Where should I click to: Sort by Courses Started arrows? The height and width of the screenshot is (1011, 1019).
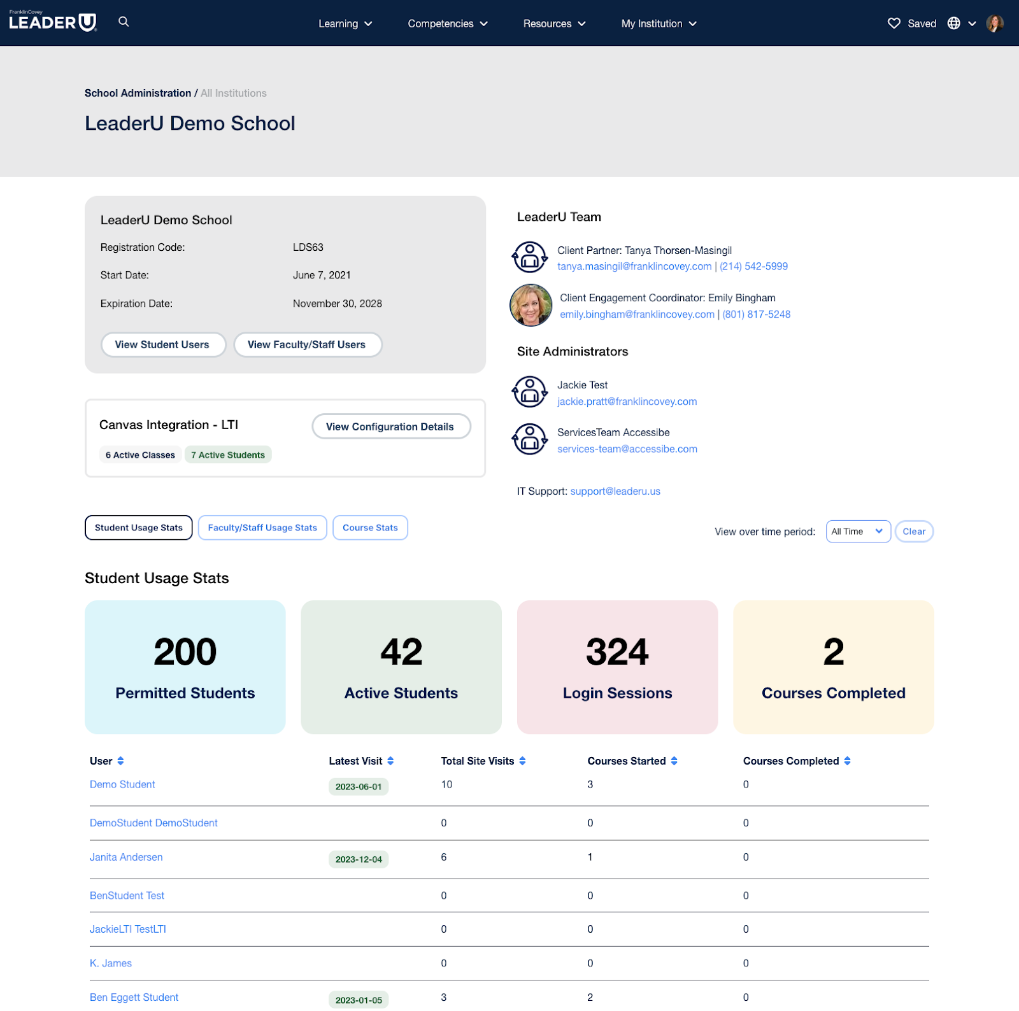tap(674, 761)
